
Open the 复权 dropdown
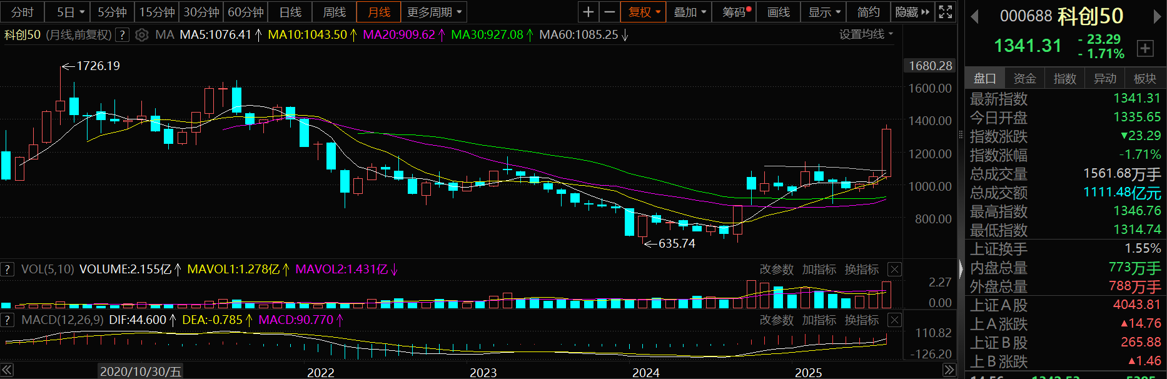(x=644, y=12)
